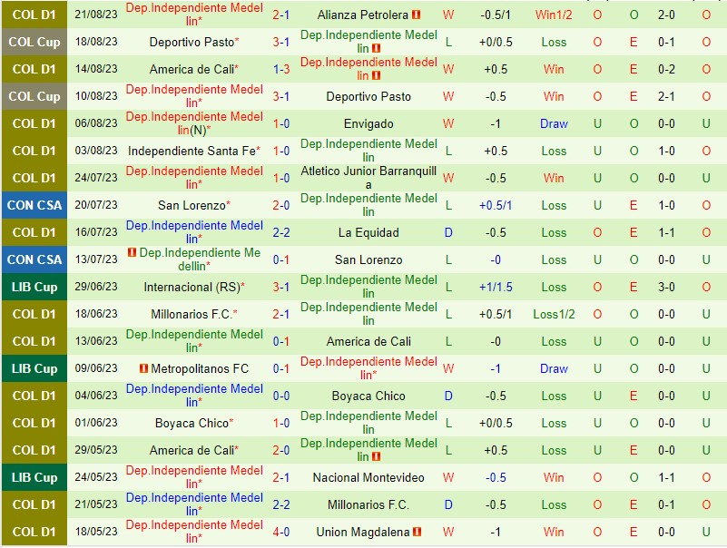Open COL D1 league on 21/08/23 row
The image size is (727, 548).
(34, 15)
